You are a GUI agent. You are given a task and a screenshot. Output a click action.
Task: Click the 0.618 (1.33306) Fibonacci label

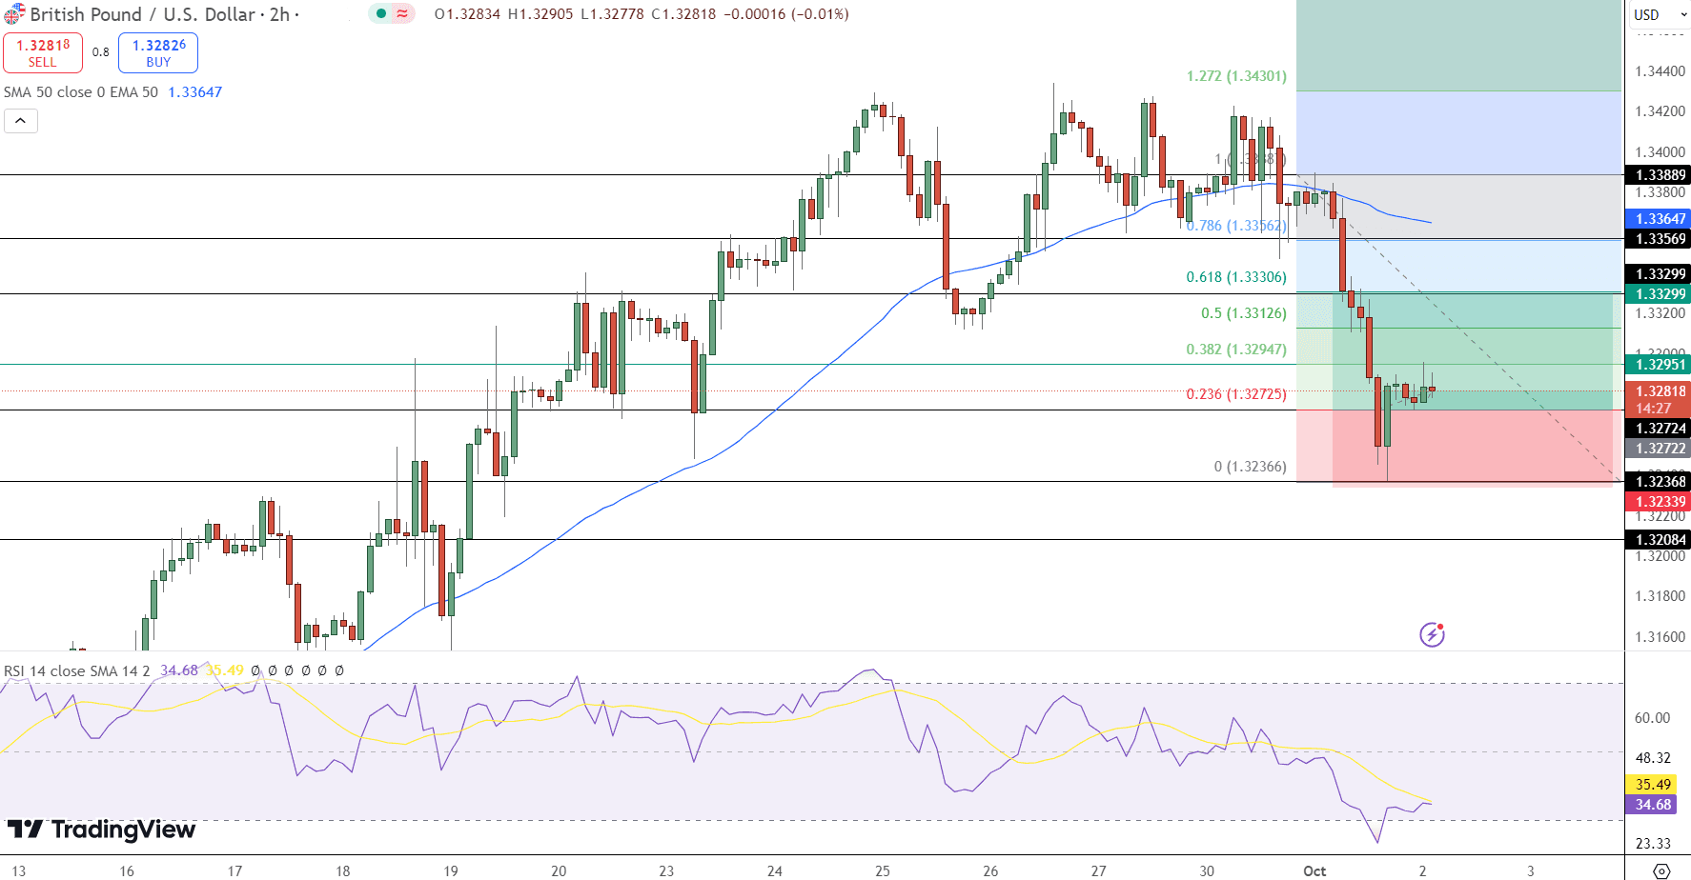pyautogui.click(x=1236, y=277)
